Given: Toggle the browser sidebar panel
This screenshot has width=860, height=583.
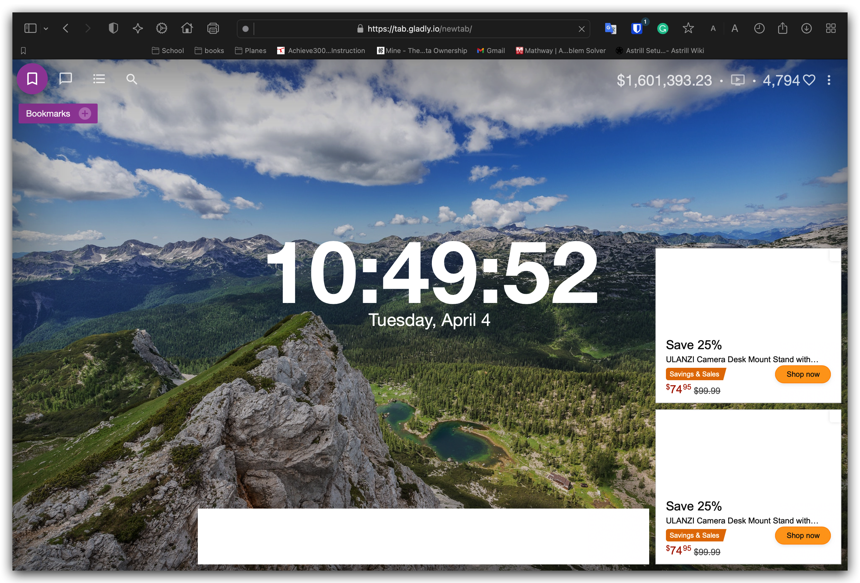Looking at the screenshot, I should pyautogui.click(x=30, y=29).
